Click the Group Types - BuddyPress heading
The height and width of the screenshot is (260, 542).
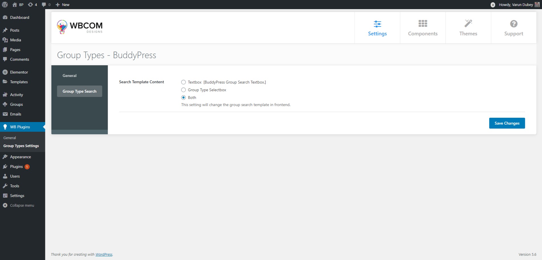tap(107, 55)
